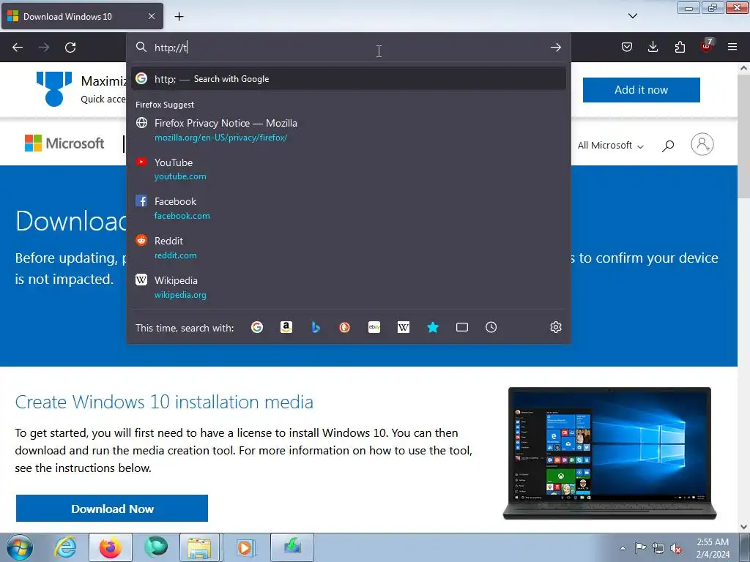Image resolution: width=750 pixels, height=562 pixels.
Task: Open the Microsoft site search magnifier
Action: (x=668, y=146)
